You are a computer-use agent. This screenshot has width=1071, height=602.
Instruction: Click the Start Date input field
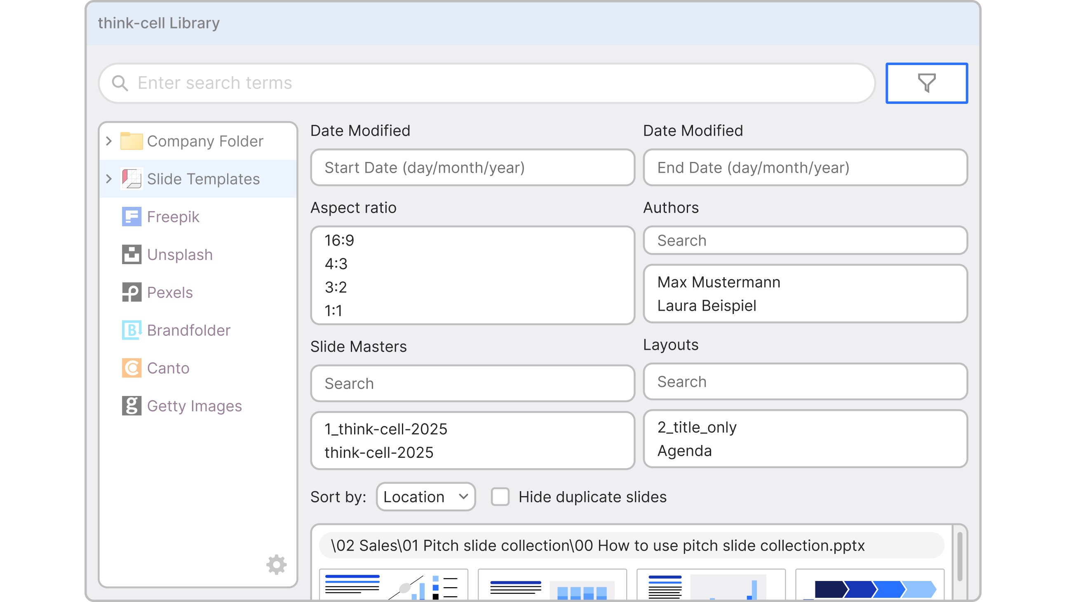click(472, 168)
